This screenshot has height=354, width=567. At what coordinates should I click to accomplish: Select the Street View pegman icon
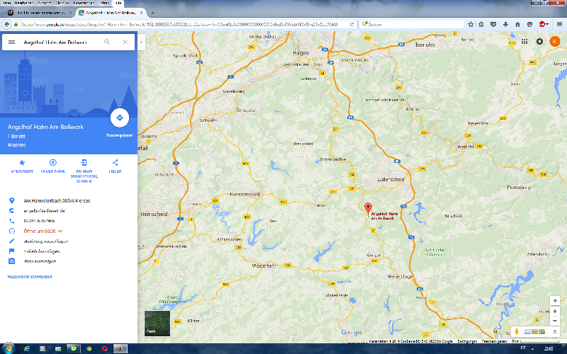point(517,331)
